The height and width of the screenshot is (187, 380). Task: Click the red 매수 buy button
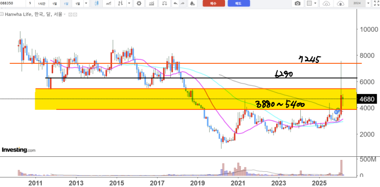pyautogui.click(x=214, y=4)
